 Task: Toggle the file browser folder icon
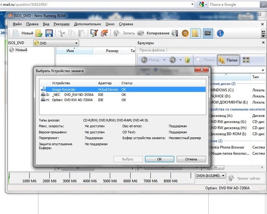pyautogui.click(x=195, y=33)
